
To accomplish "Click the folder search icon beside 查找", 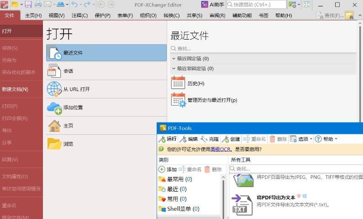I will coord(349,15).
